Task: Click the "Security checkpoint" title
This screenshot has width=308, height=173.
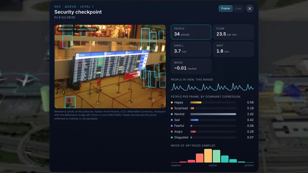Action: 78,12
